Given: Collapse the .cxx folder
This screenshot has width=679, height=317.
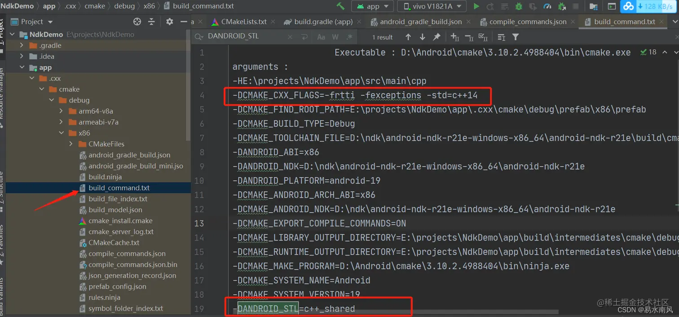Looking at the screenshot, I should [31, 78].
